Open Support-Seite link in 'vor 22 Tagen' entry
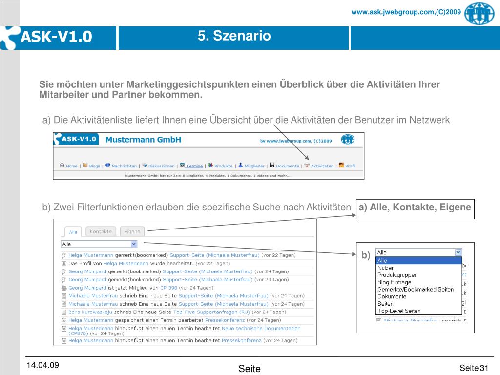500x375 pixels. 215,255
